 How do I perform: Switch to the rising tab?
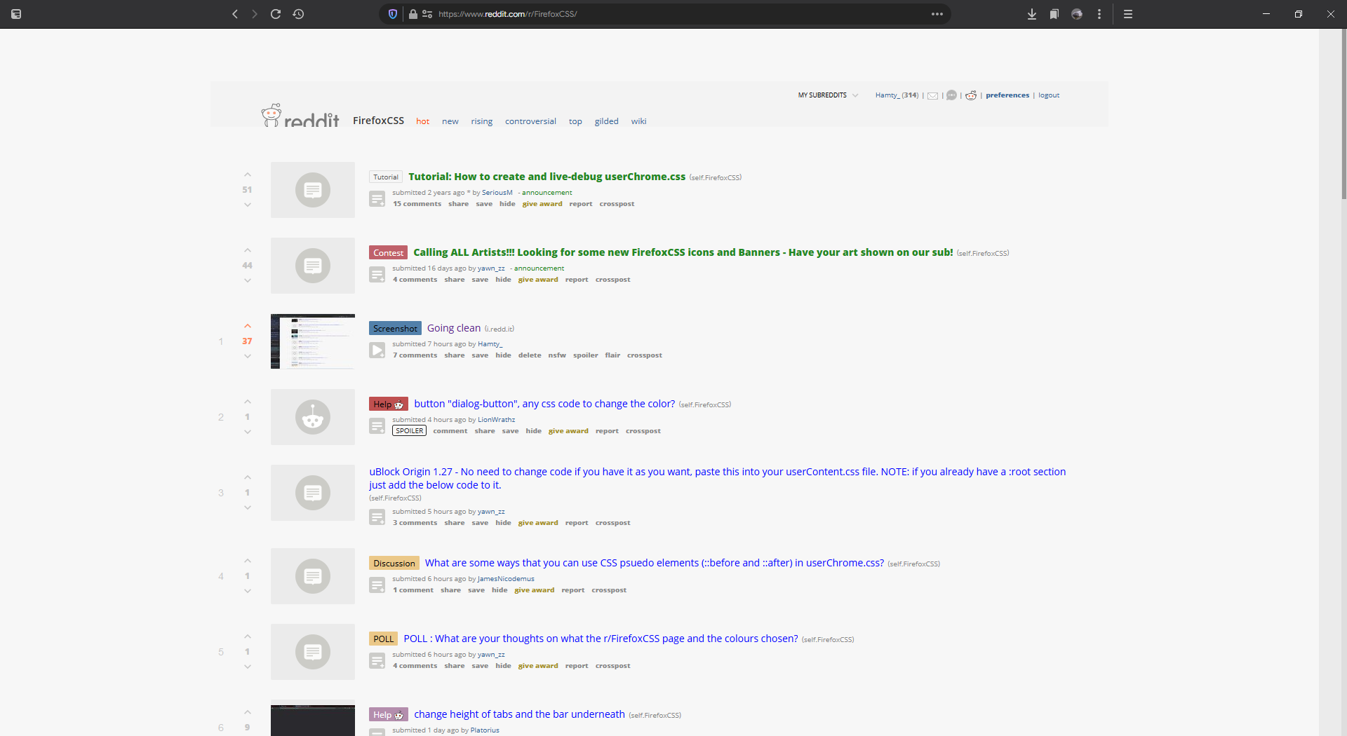pyautogui.click(x=482, y=121)
